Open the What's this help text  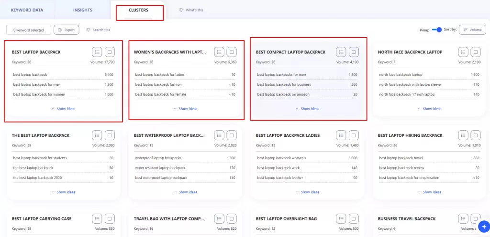coord(194,10)
